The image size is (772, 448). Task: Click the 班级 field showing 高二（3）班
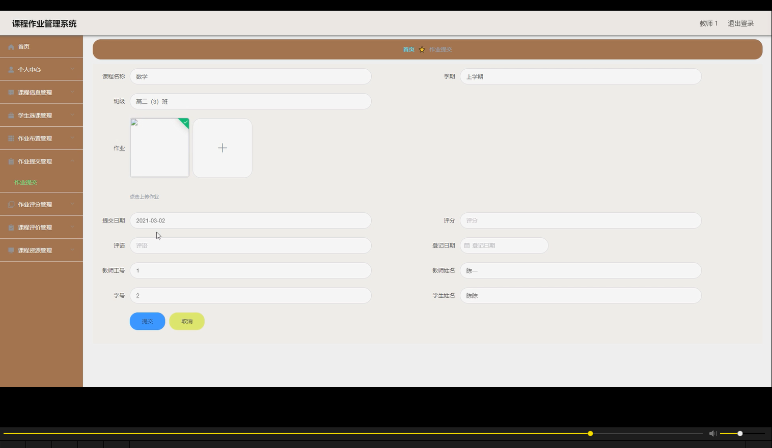click(x=251, y=101)
